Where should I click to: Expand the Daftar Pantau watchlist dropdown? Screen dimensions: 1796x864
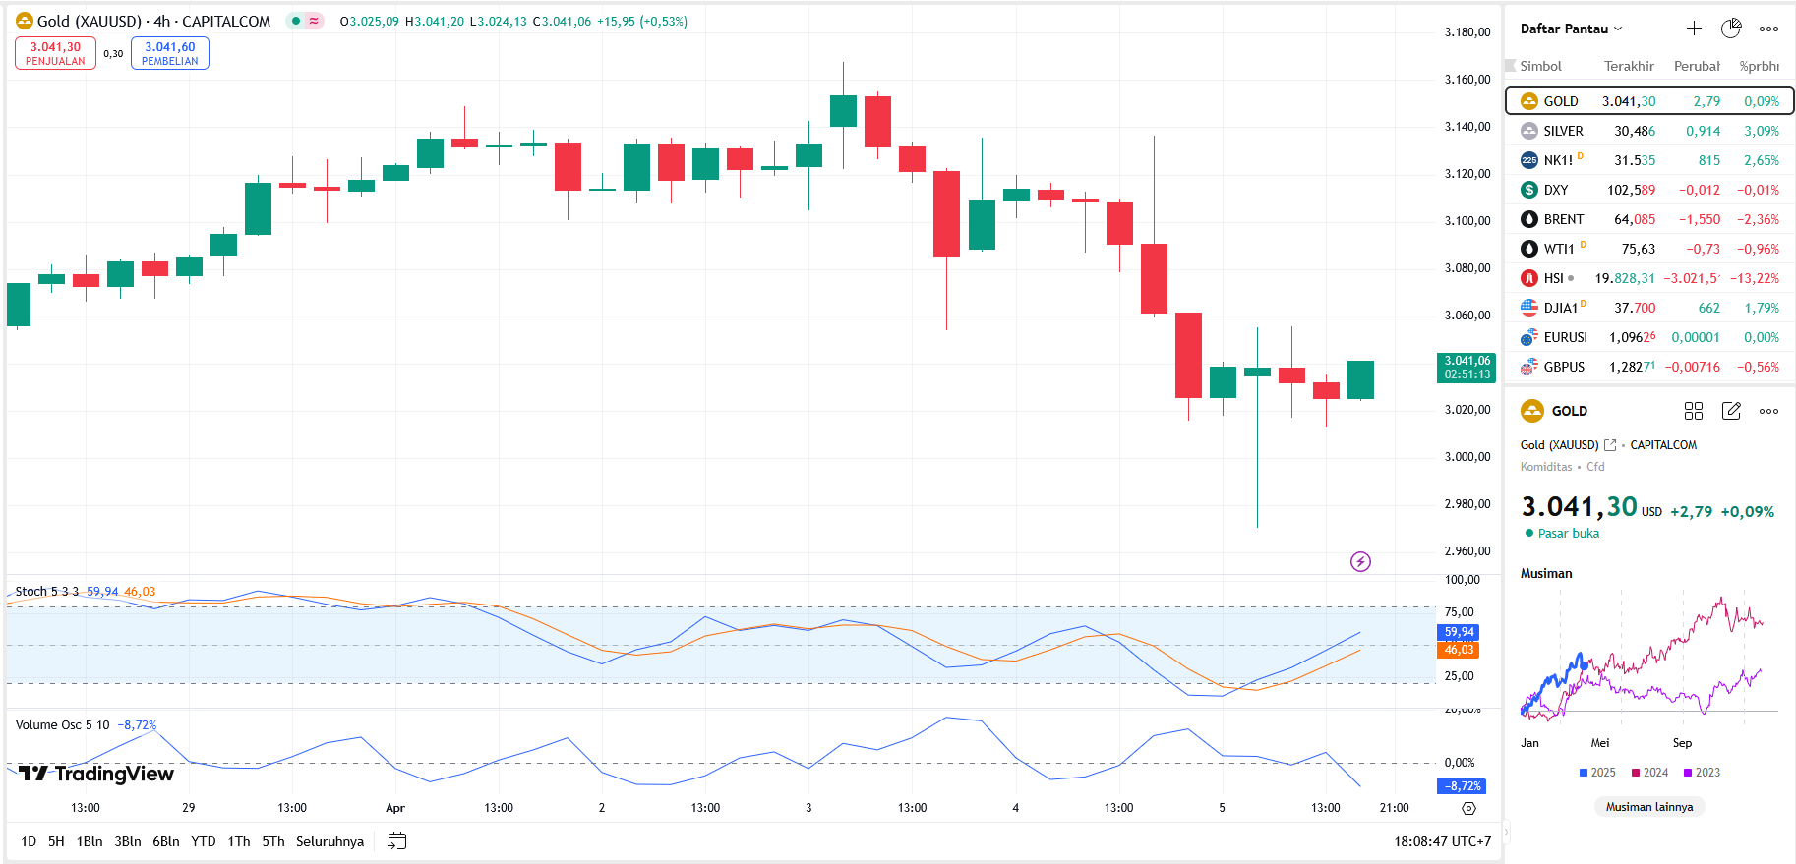(x=1571, y=29)
